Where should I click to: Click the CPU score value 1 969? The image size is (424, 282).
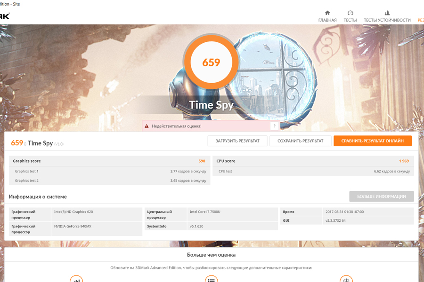coord(404,161)
